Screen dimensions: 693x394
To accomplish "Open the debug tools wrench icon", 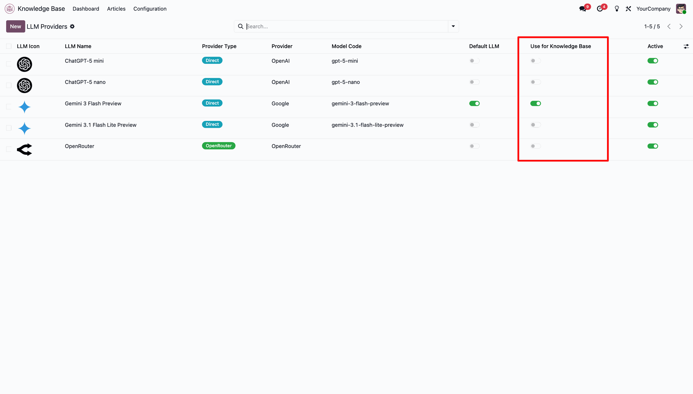I will (628, 9).
